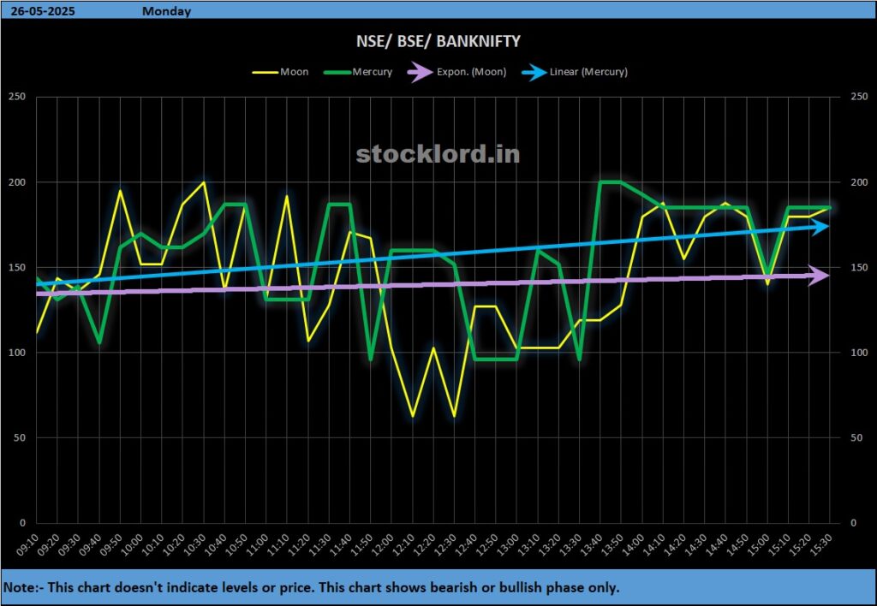Click the Moon line low point at 12:10
The image size is (877, 606).
click(x=413, y=416)
